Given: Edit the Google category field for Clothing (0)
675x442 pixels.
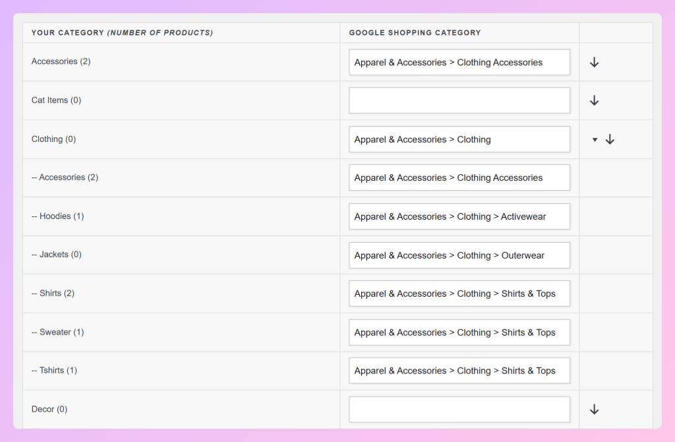Looking at the screenshot, I should (459, 139).
